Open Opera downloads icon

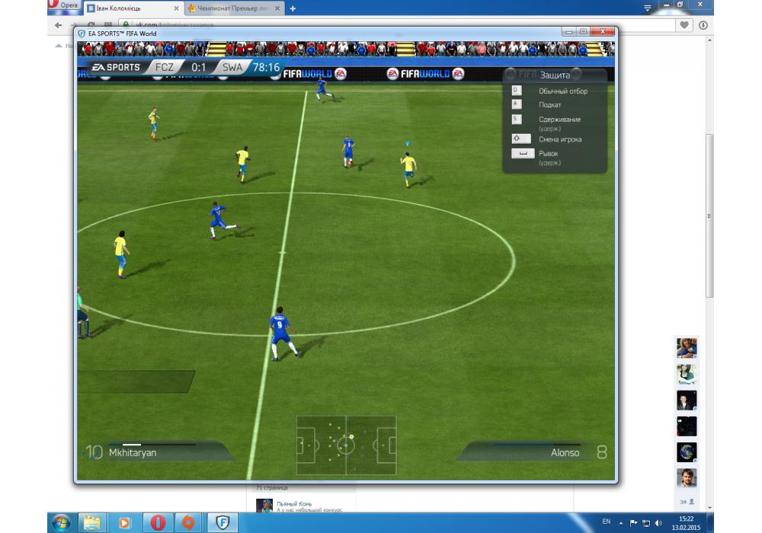[703, 25]
